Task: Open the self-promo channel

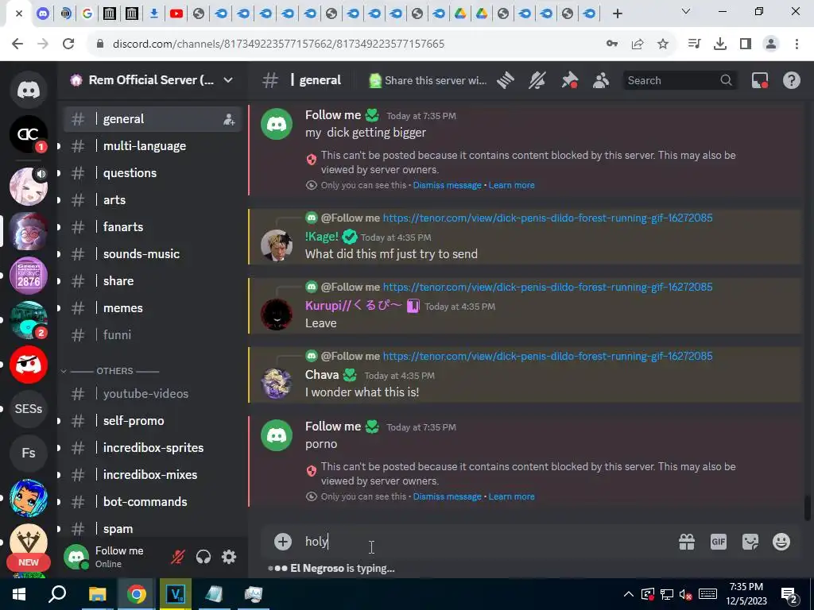Action: pos(153,421)
